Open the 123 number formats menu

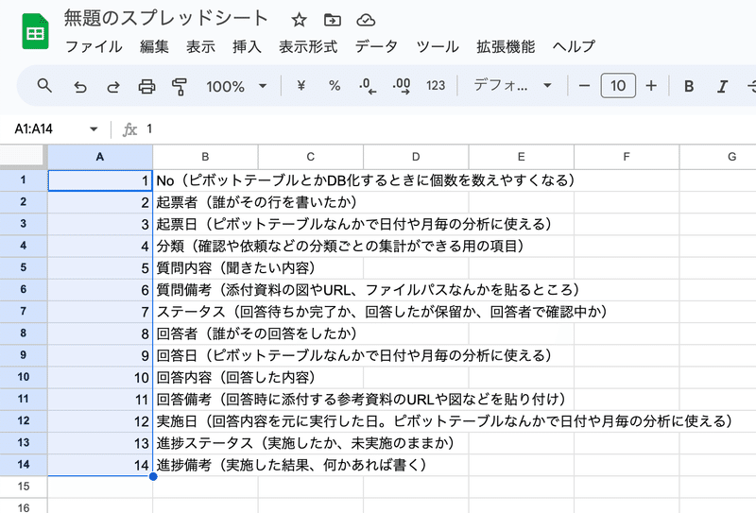click(436, 86)
